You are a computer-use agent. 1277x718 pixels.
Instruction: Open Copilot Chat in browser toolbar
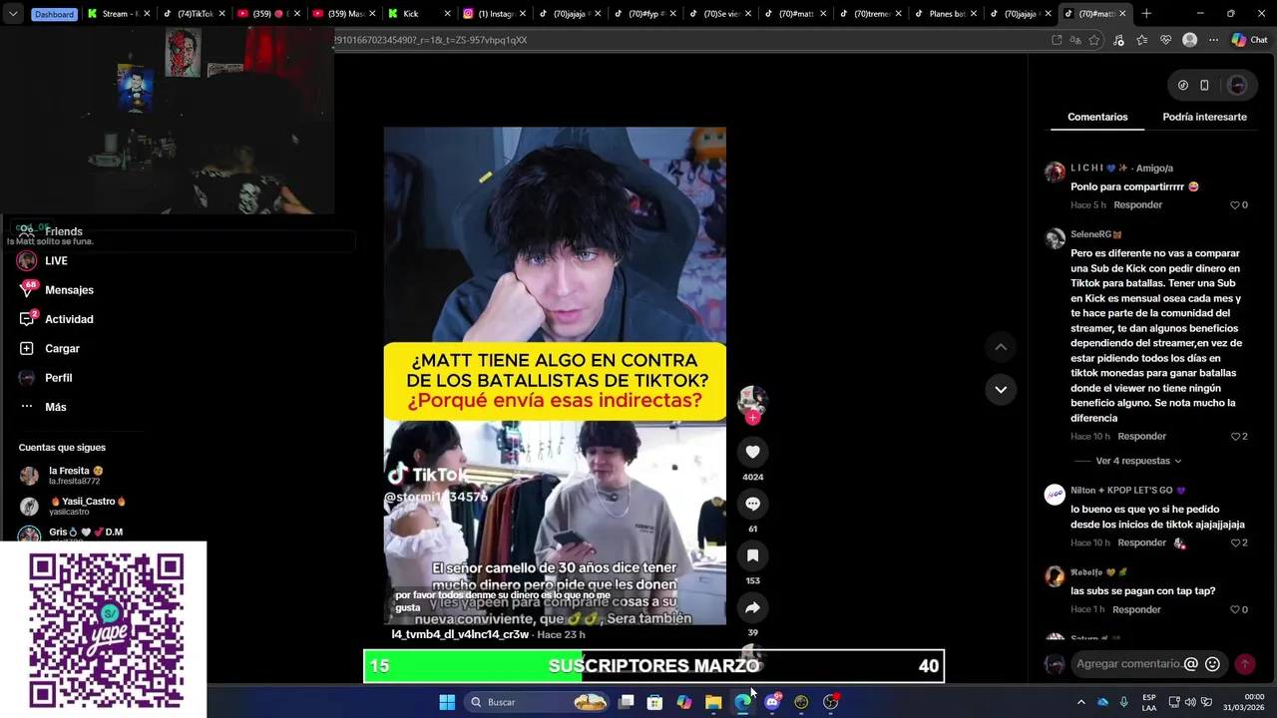(x=1249, y=40)
